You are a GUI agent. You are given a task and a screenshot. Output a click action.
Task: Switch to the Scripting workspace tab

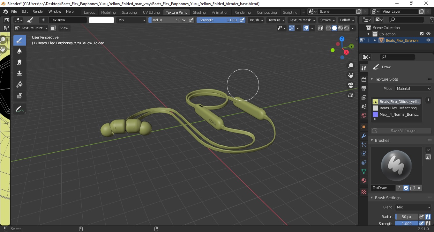tap(290, 12)
